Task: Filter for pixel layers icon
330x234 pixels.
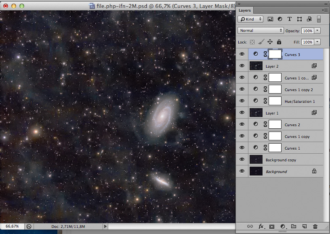Action: (270, 19)
